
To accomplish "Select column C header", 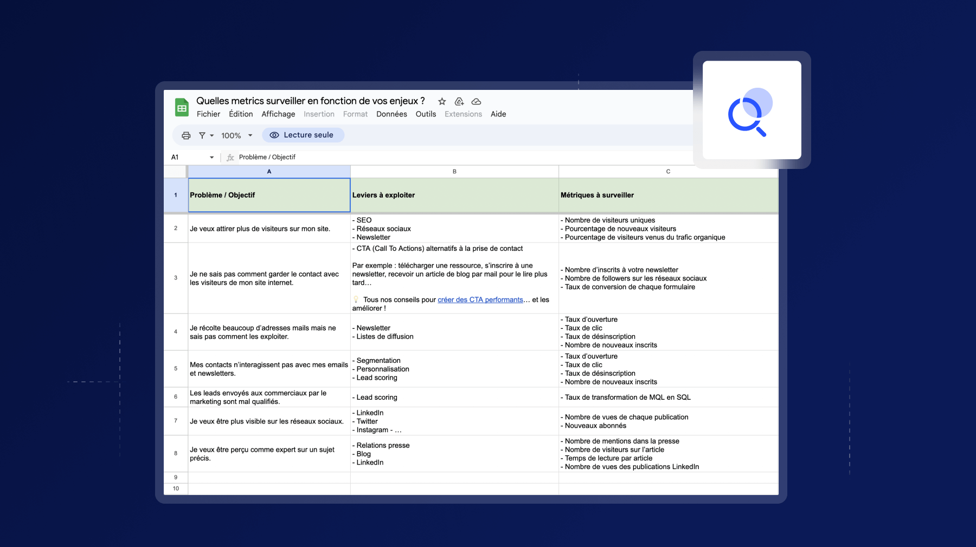I will [x=668, y=172].
